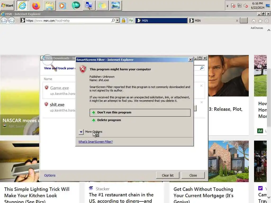Screen dimensions: 271x203
Task: Open the clock showing 6:16 PM
Action: [x=258, y=6]
